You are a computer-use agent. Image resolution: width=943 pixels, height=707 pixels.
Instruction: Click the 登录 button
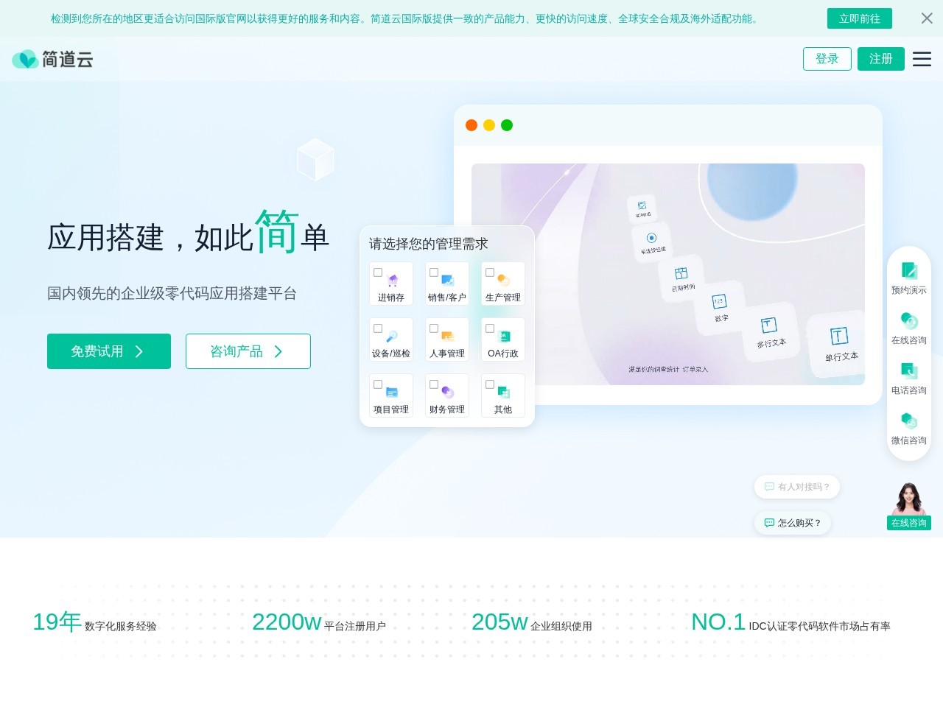tap(827, 59)
